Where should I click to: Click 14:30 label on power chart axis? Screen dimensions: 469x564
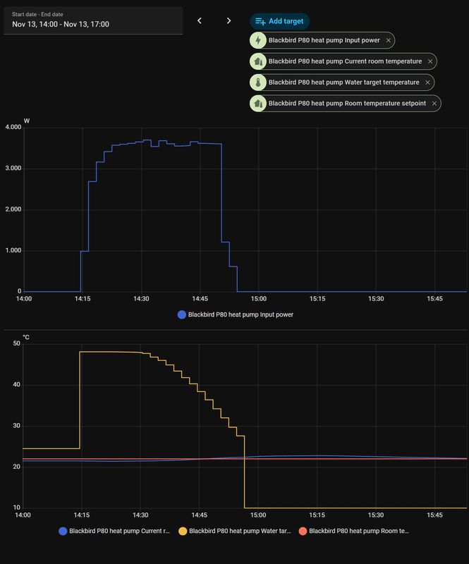point(141,299)
